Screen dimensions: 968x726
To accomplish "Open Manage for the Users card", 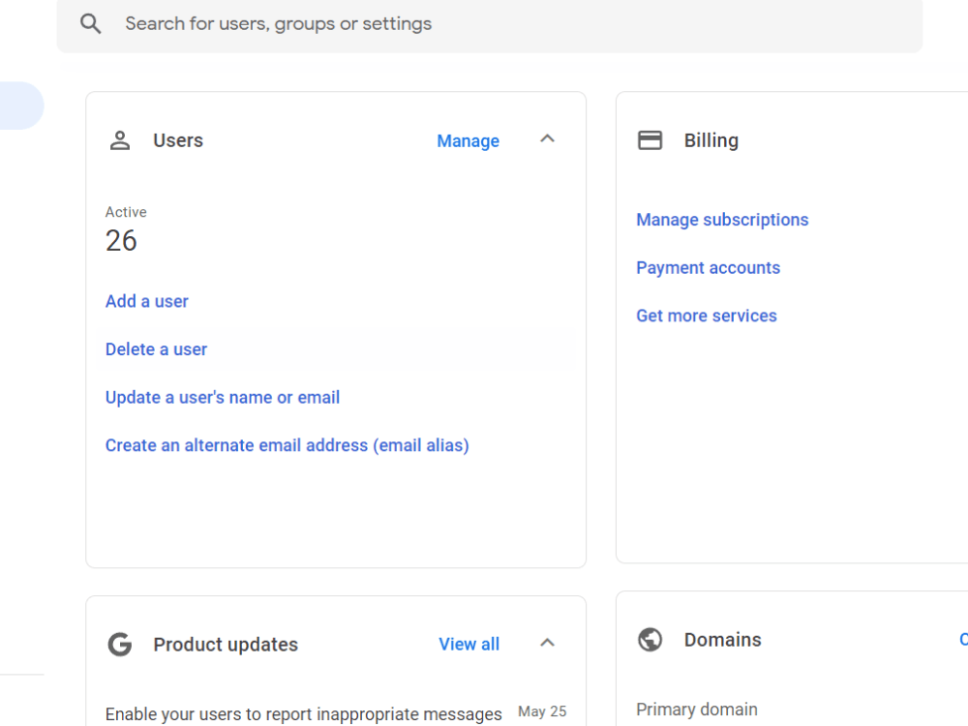I will (468, 140).
